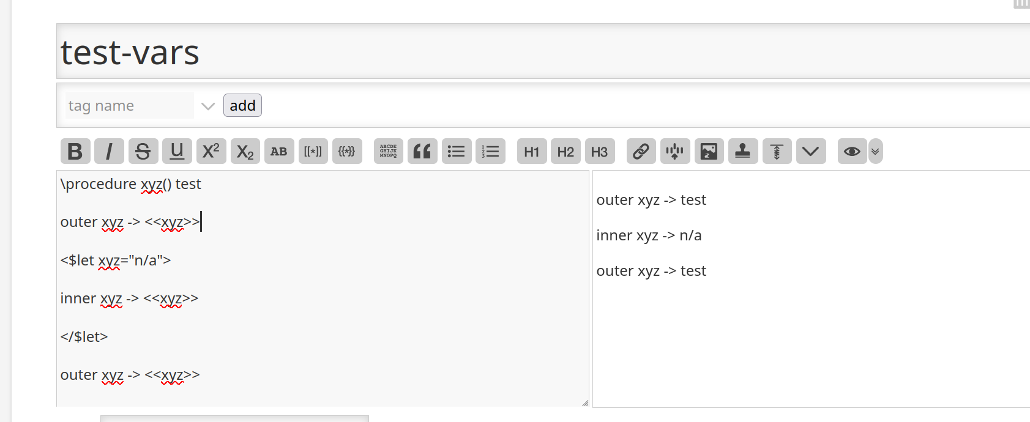The width and height of the screenshot is (1030, 422).
Task: Open the stamp snippet tool
Action: 742,151
